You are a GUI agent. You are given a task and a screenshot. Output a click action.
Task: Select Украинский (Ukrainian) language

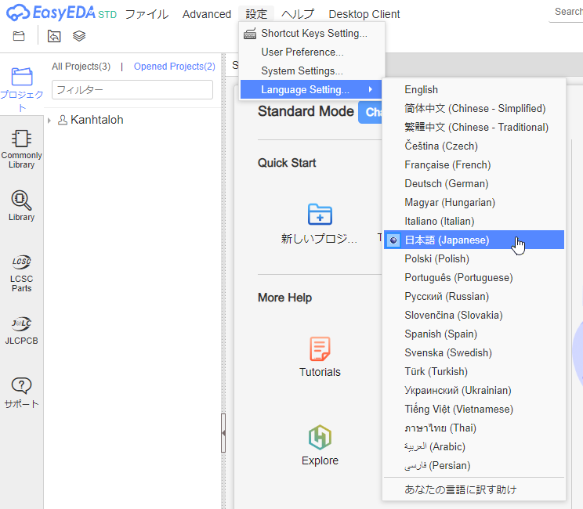click(473, 391)
